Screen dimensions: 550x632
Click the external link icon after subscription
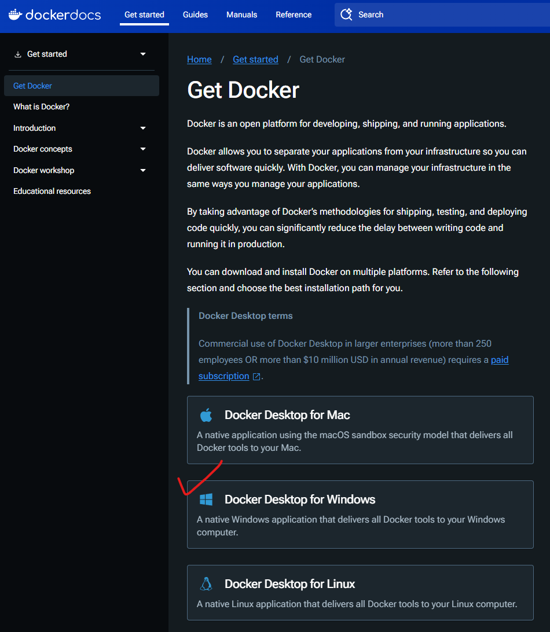[x=256, y=376]
